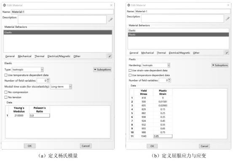This screenshot has width=233, height=161.
Task: Click the Abaqus logo icon of right dialog
Action: click(x=129, y=5)
